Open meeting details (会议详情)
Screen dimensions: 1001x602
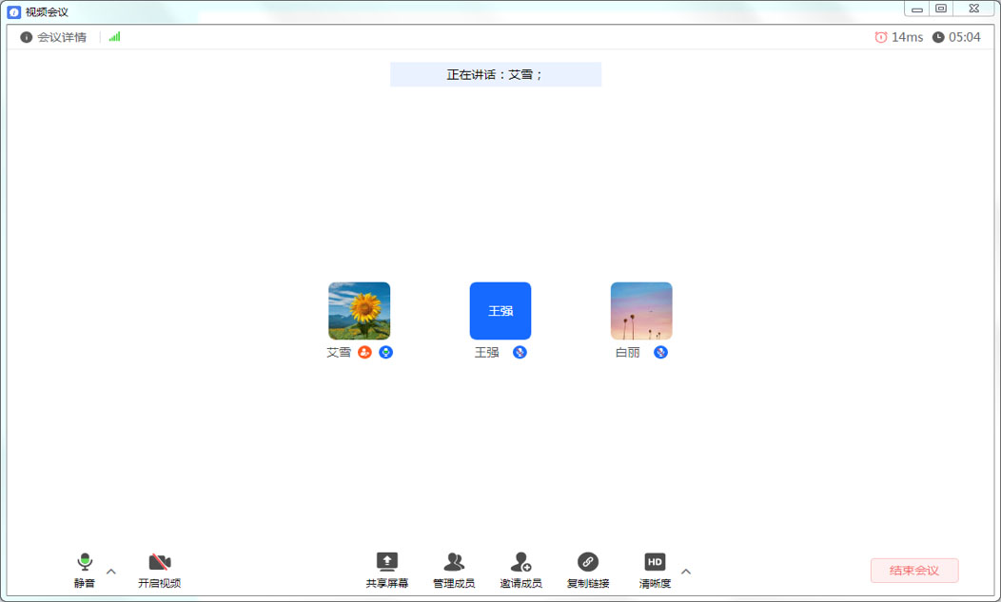(x=53, y=37)
